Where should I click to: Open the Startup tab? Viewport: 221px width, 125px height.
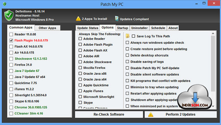pos(122,28)
